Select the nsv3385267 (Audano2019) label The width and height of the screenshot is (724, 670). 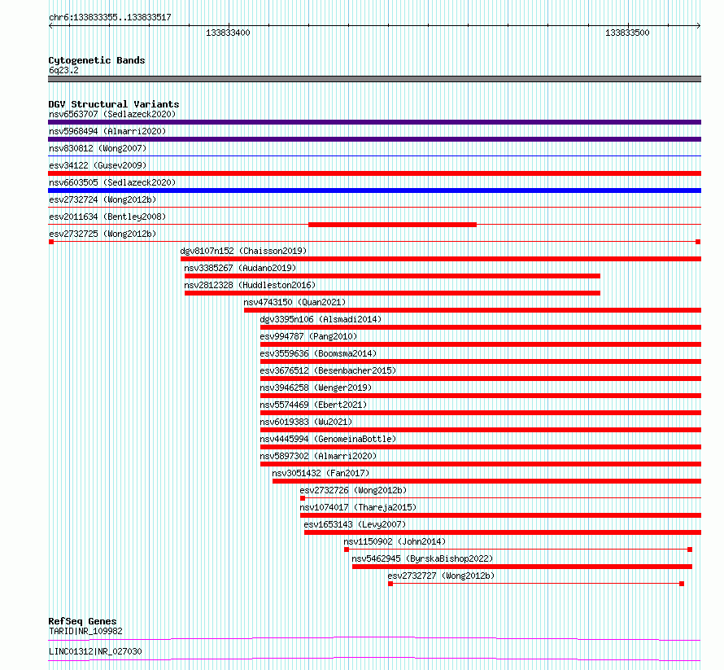240,268
